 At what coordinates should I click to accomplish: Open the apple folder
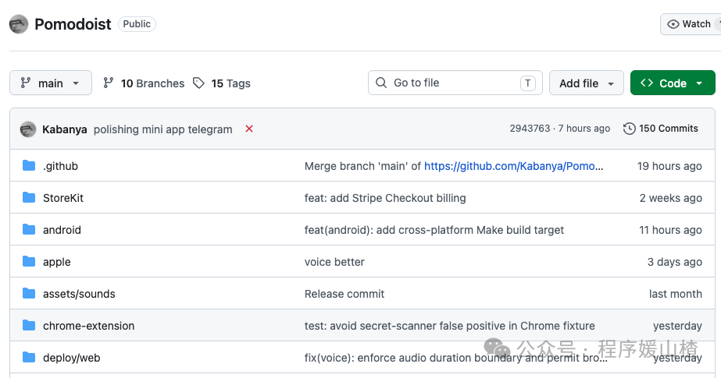pyautogui.click(x=56, y=263)
